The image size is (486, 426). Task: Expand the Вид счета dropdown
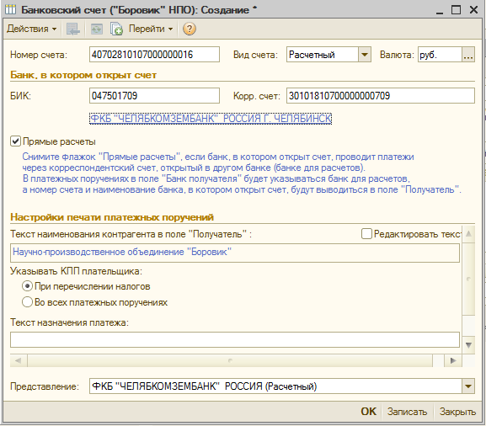coord(365,55)
